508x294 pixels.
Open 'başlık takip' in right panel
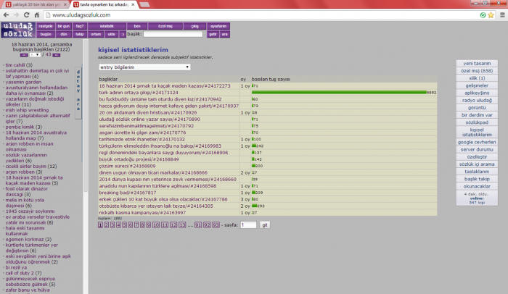477,179
